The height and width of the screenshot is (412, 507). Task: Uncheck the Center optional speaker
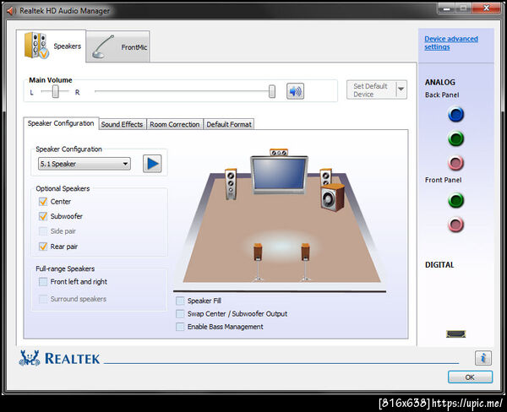pos(43,202)
